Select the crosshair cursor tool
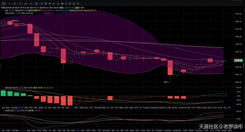The height and width of the screenshot is (132, 245). coord(3,4)
